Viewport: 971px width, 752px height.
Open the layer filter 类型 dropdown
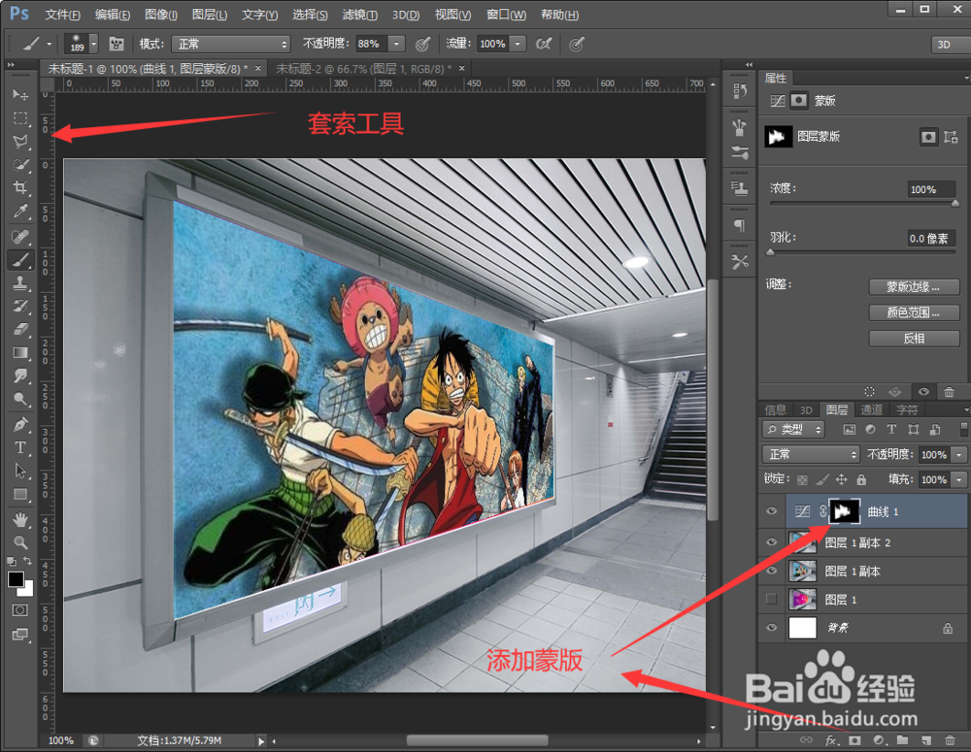tap(793, 429)
